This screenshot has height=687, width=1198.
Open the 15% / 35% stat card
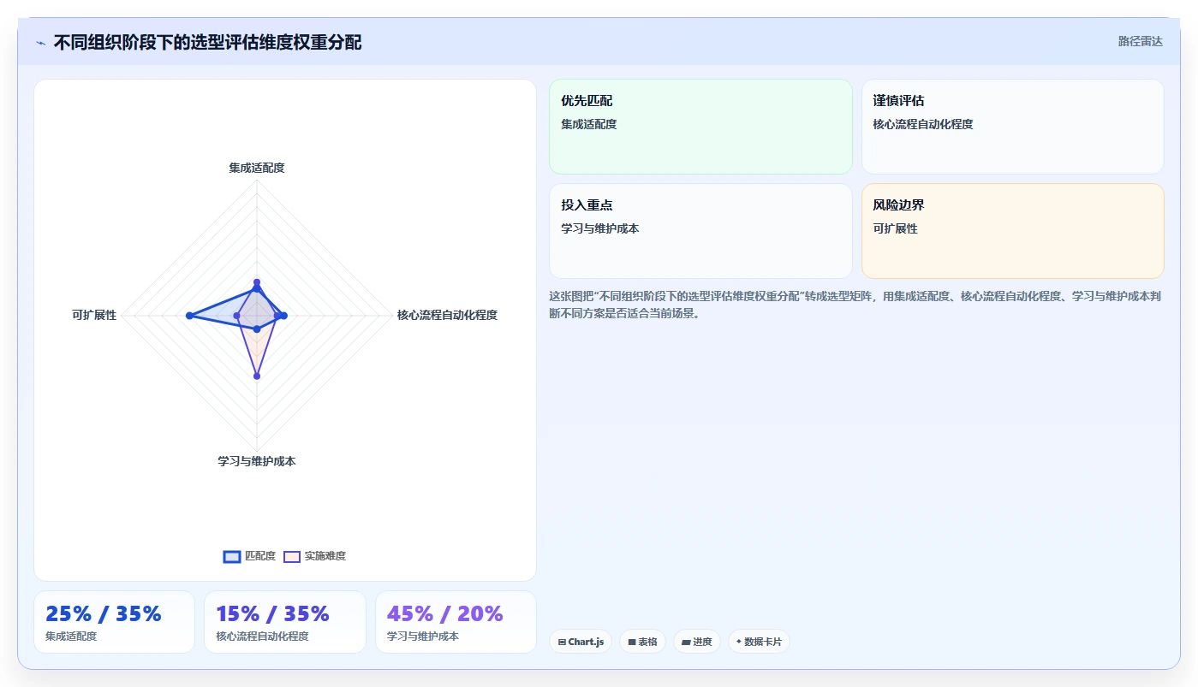(x=285, y=622)
